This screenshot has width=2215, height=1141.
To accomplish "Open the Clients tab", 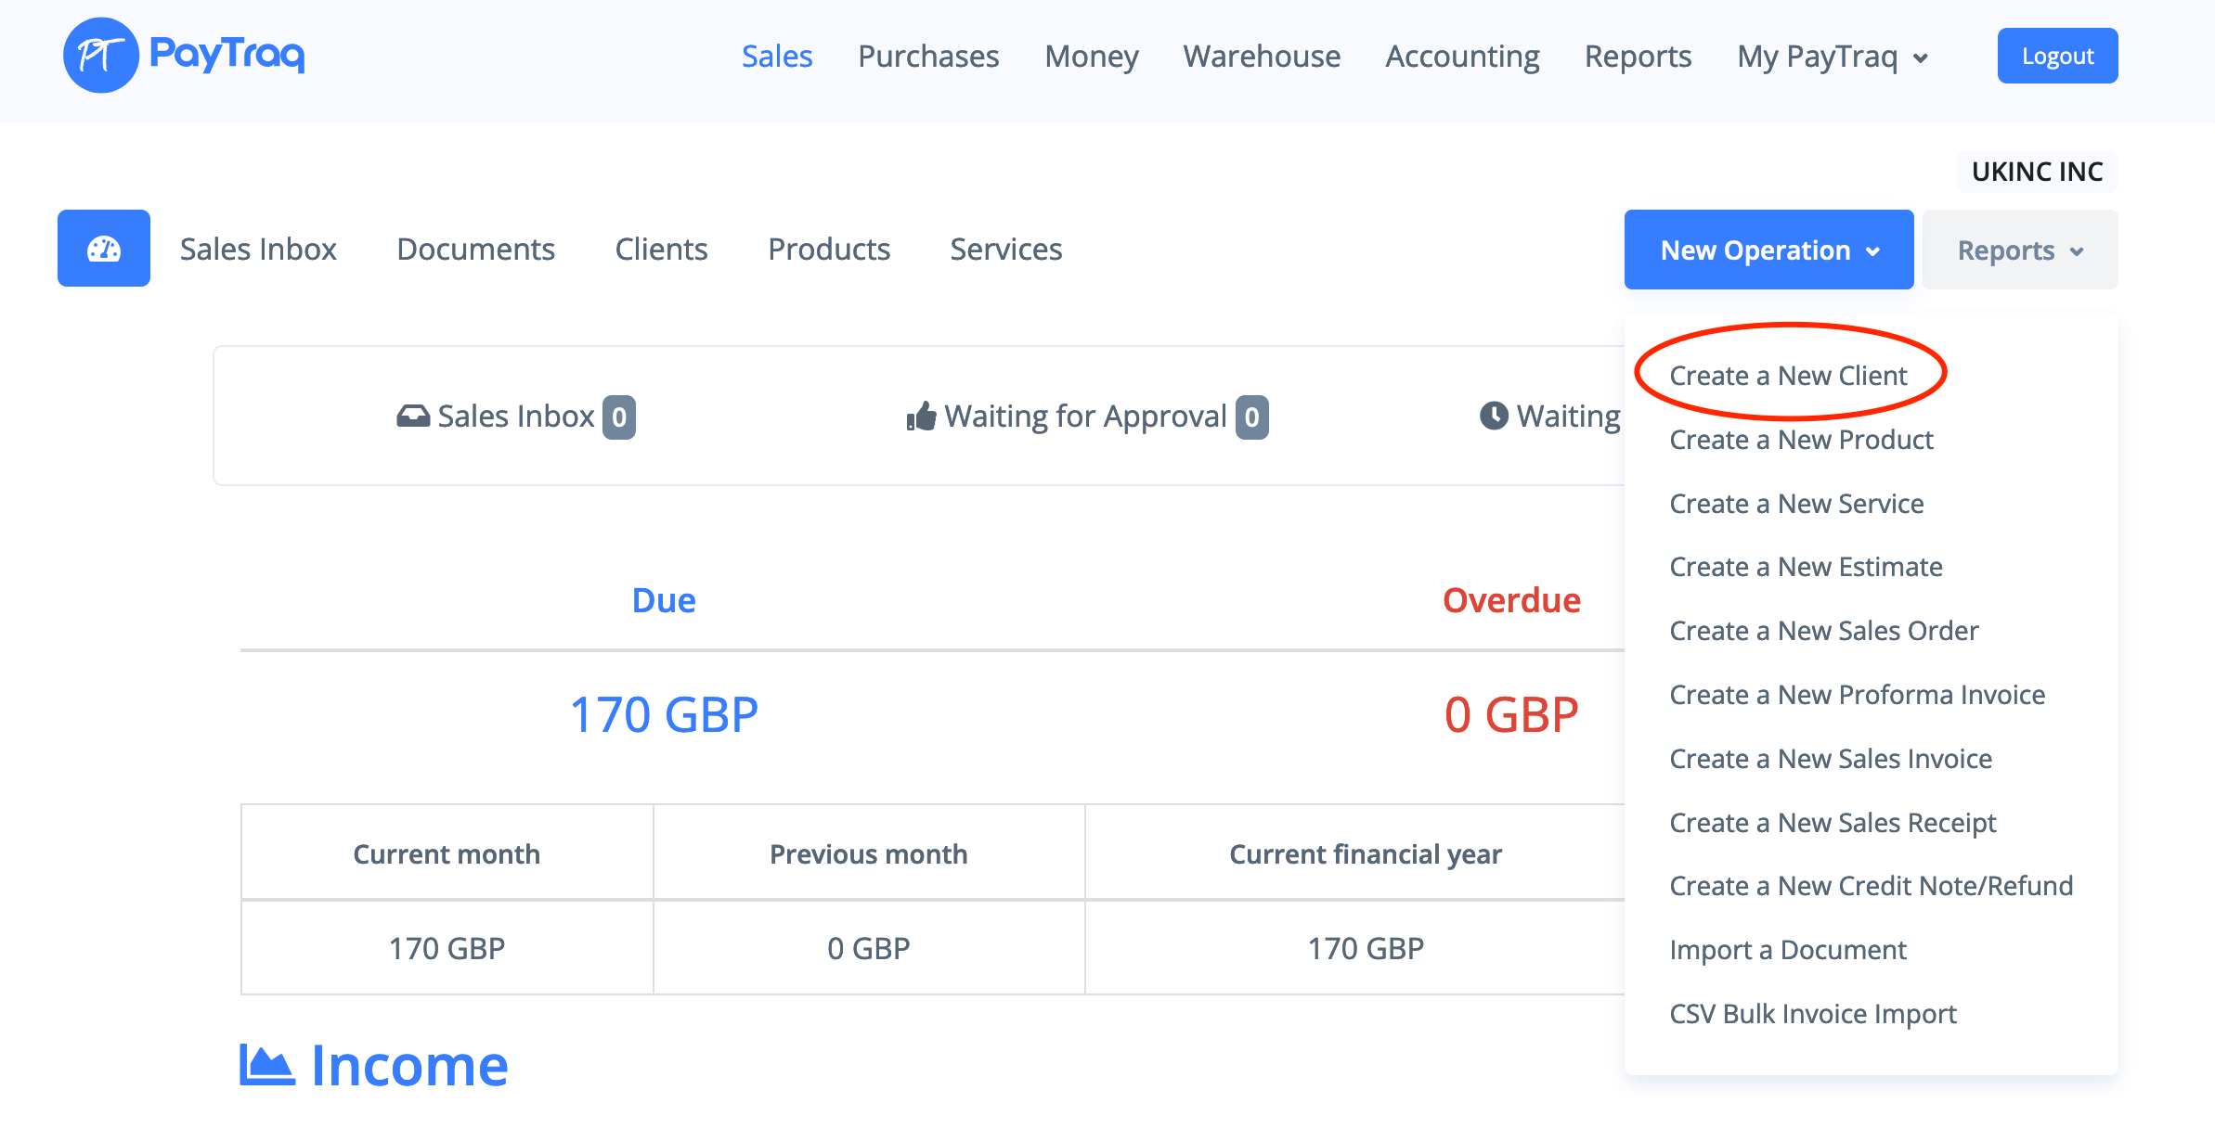I will (662, 249).
